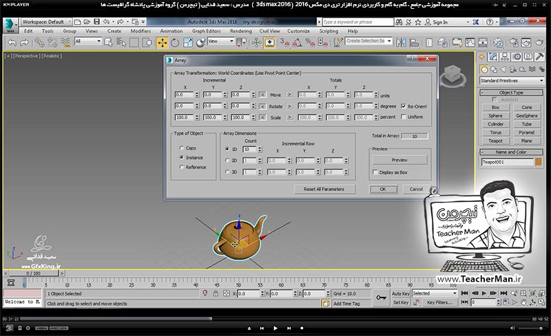Image resolution: width=551 pixels, height=336 pixels.
Task: Open the Hierarchy panel tab
Action: pyautogui.click(x=505, y=56)
